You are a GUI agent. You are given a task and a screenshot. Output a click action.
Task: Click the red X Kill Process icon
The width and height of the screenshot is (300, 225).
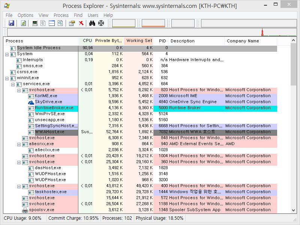[x=81, y=23]
